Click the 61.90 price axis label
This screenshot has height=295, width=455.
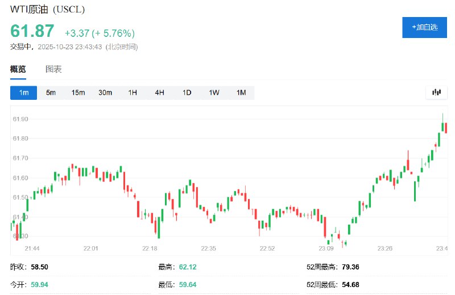pos(20,119)
